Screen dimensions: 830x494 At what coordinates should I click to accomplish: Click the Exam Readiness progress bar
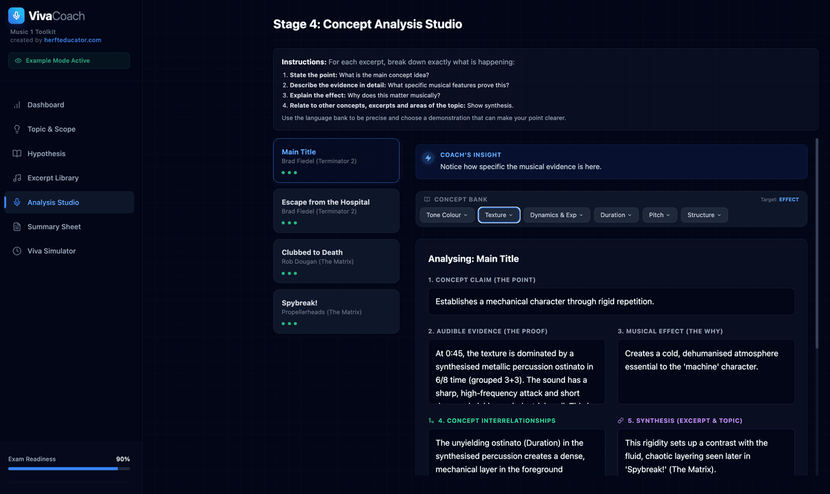68,468
